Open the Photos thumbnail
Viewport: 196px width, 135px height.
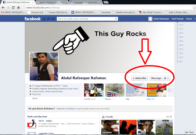click(x=115, y=90)
